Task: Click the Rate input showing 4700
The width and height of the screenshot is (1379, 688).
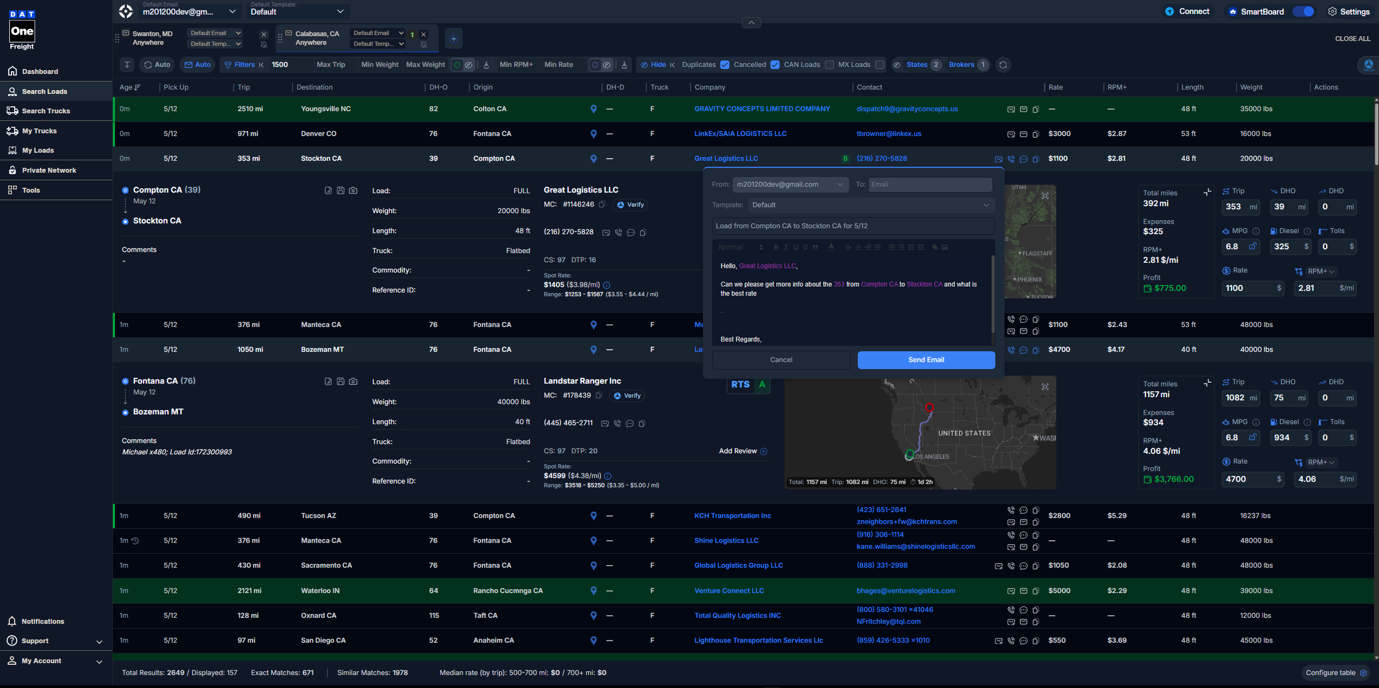Action: [1253, 479]
